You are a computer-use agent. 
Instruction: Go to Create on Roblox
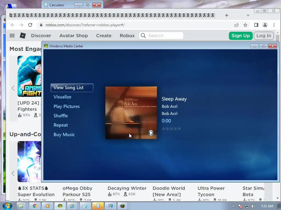(104, 36)
